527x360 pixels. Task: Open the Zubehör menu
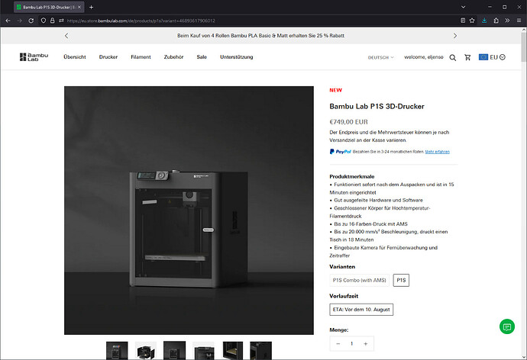click(x=173, y=57)
